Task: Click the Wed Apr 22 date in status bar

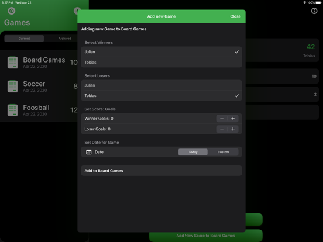Action: [x=23, y=2]
